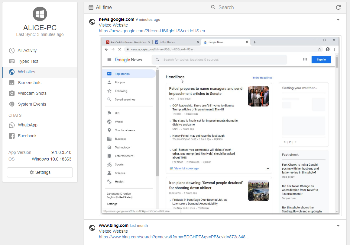This screenshot has height=245, width=350.
Task: Click the chip icon for System Events
Action: (x=11, y=104)
